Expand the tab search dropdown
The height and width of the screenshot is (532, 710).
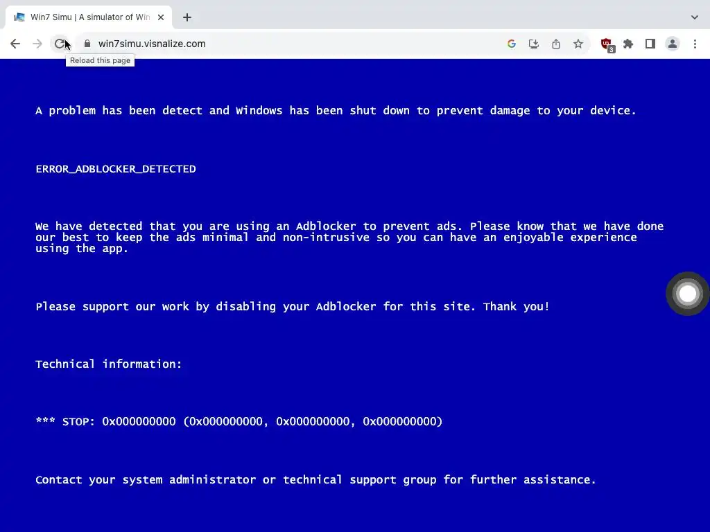point(695,17)
